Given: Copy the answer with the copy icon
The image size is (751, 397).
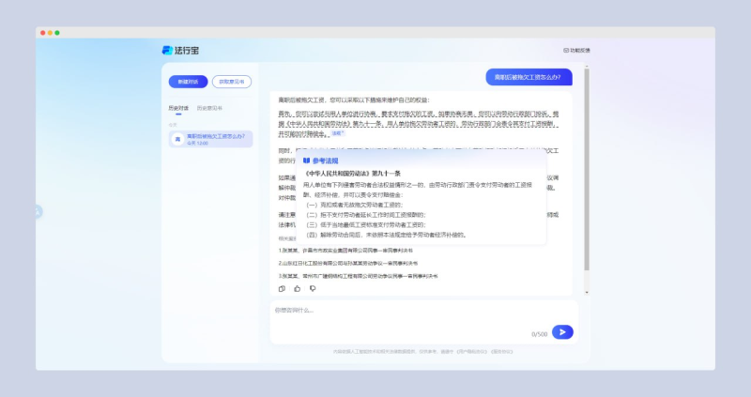Looking at the screenshot, I should 282,288.
